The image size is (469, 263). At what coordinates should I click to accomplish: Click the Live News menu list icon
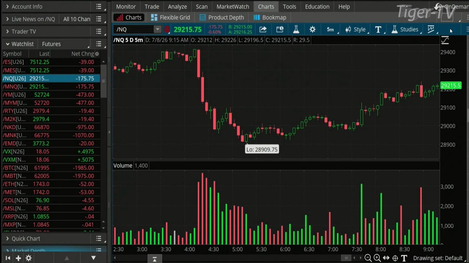click(99, 19)
